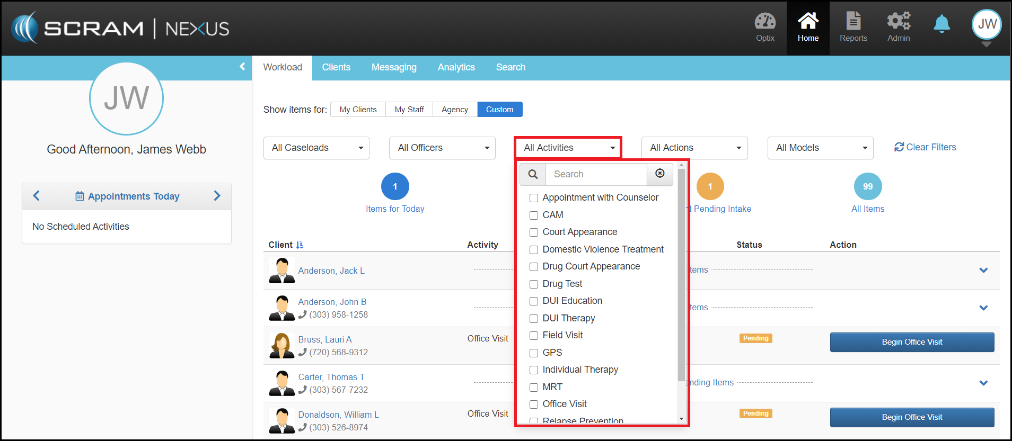Enable the Drug Test activity checkbox
Viewport: 1012px width, 441px height.
click(534, 284)
